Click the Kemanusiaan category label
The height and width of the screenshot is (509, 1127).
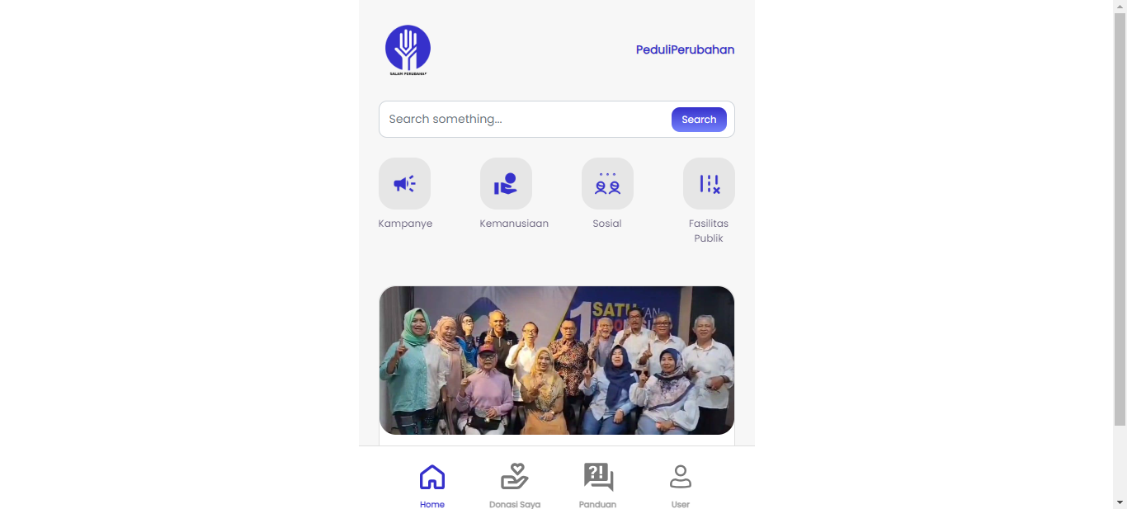click(514, 224)
